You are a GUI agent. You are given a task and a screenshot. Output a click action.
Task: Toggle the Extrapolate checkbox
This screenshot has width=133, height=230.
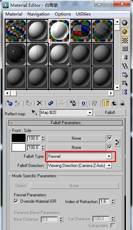113,225
